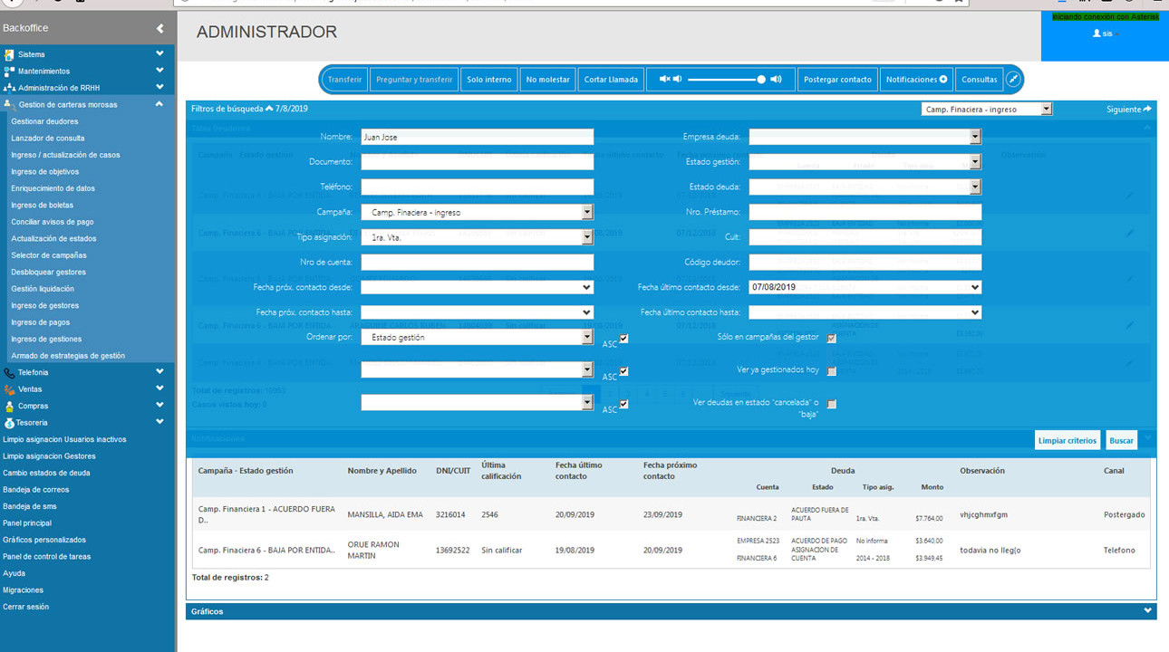Click the mute speaker icon
Viewport: 1169px width, 652px height.
coord(664,79)
